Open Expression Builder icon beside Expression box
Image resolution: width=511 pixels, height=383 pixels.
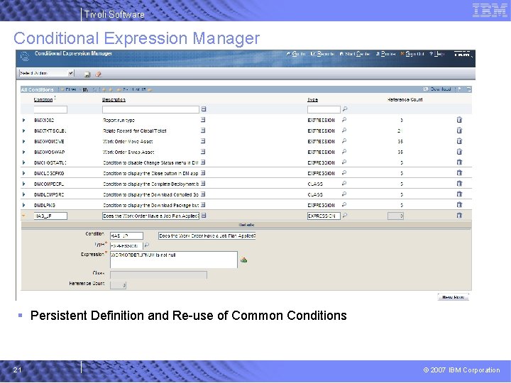point(243,260)
